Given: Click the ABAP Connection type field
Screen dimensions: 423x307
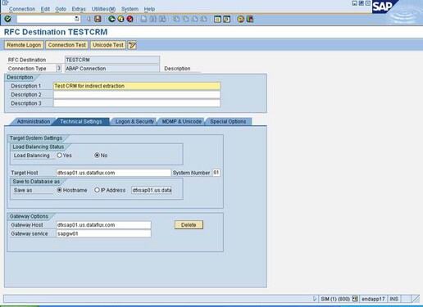Looking at the screenshot, I should point(112,69).
